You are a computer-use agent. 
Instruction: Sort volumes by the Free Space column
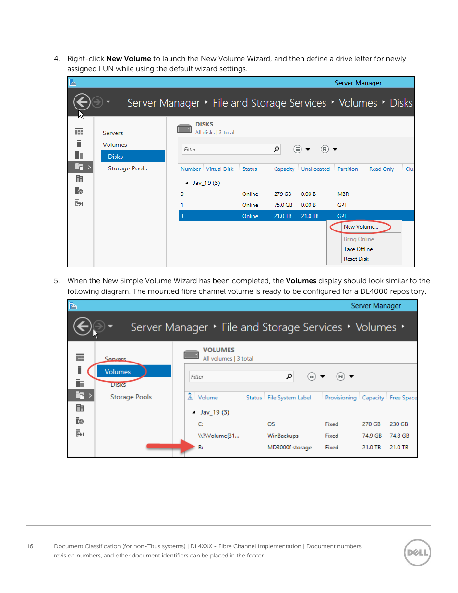coord(403,398)
